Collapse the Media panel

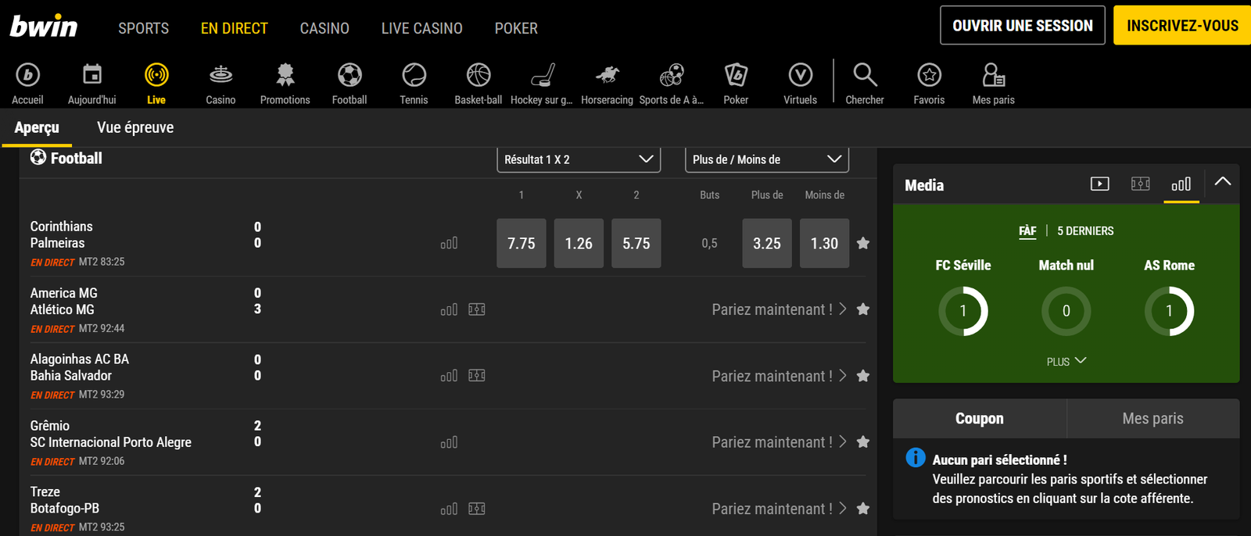click(1223, 182)
